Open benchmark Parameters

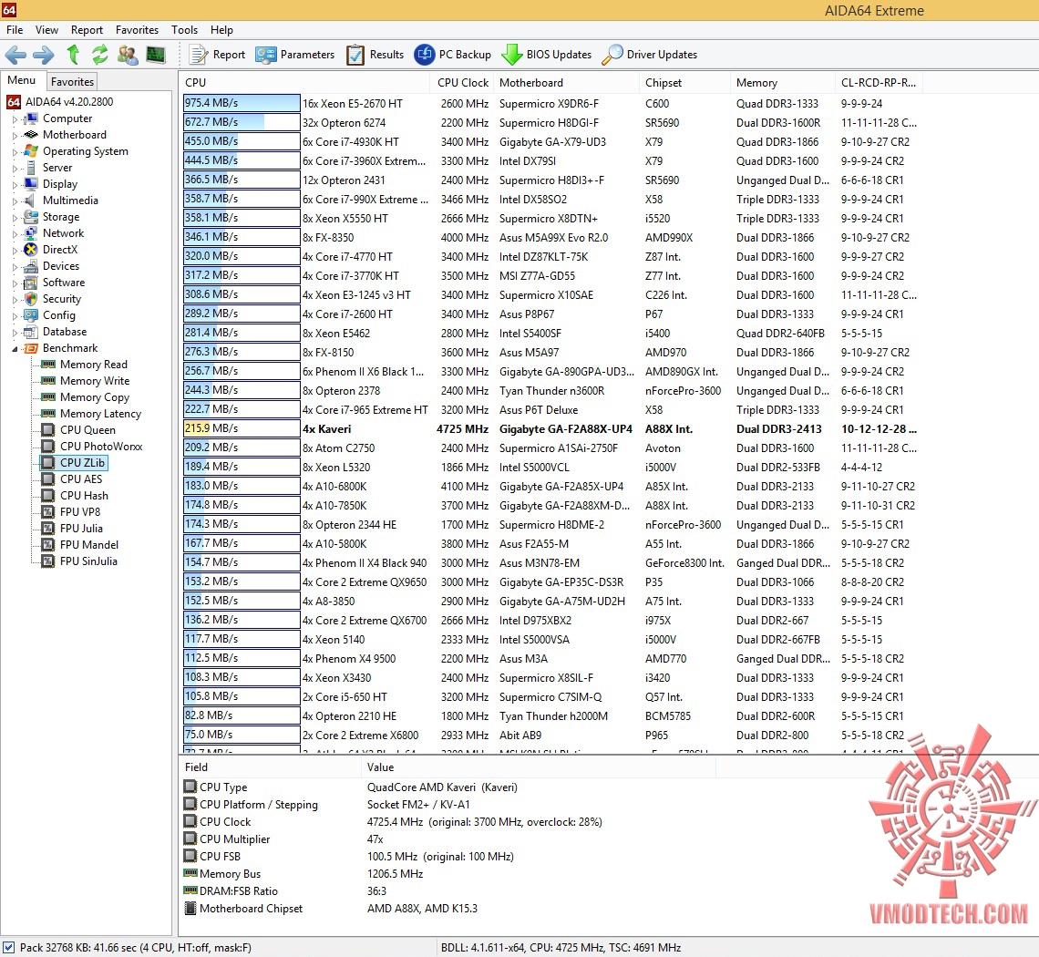tap(295, 55)
